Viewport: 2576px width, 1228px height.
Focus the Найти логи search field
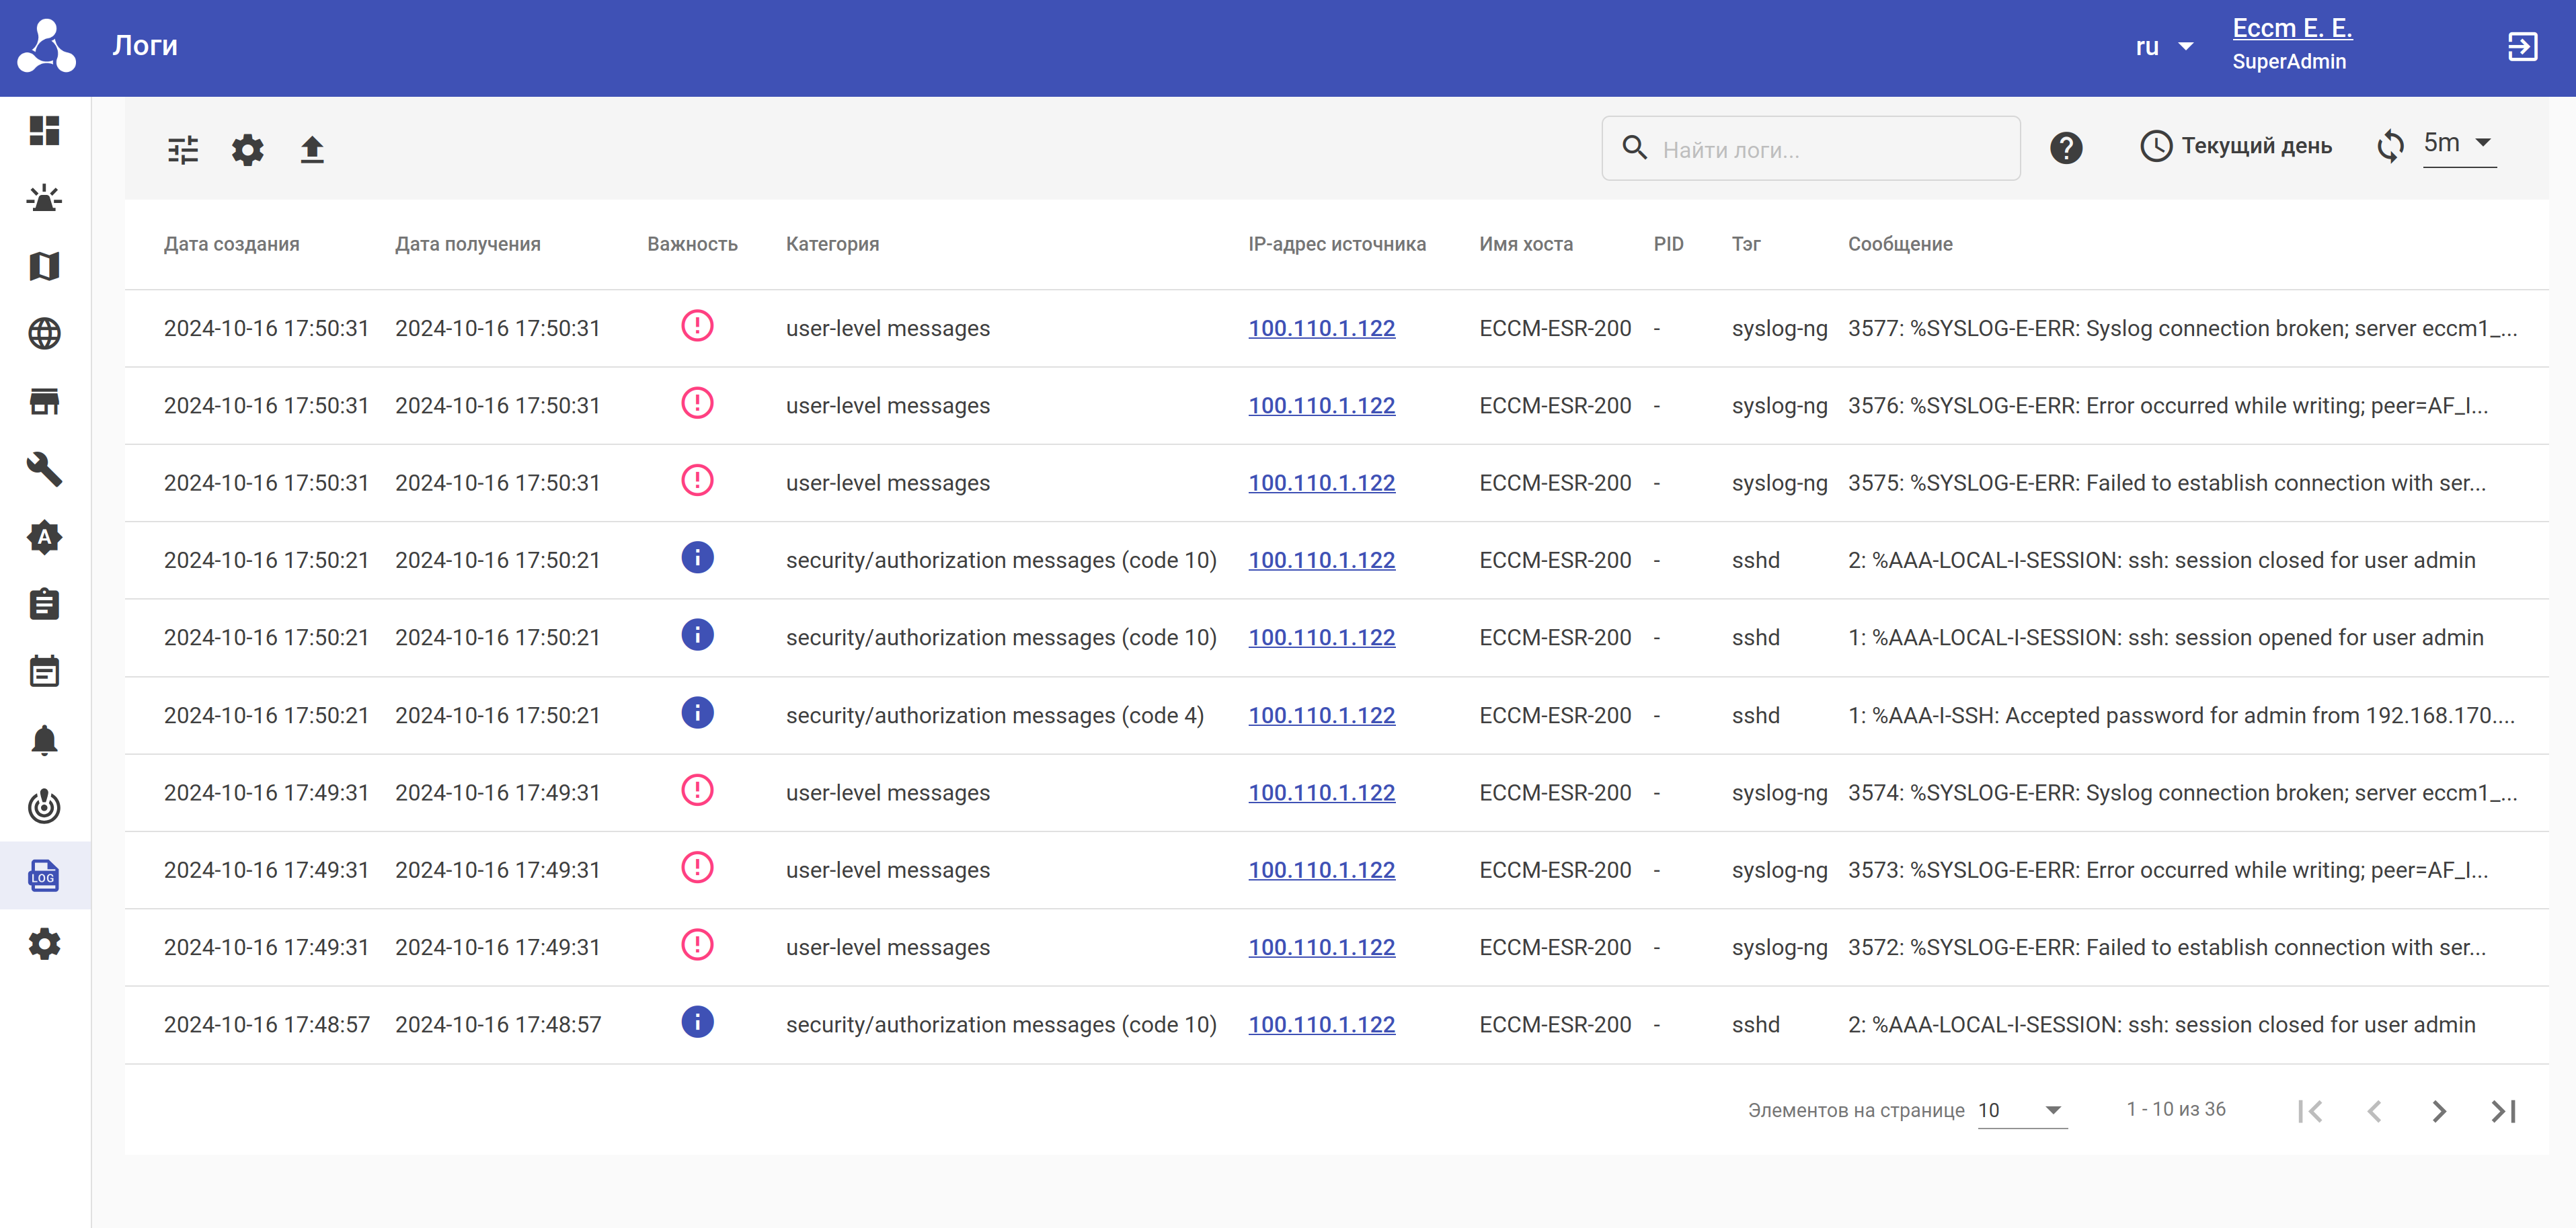click(x=1830, y=149)
